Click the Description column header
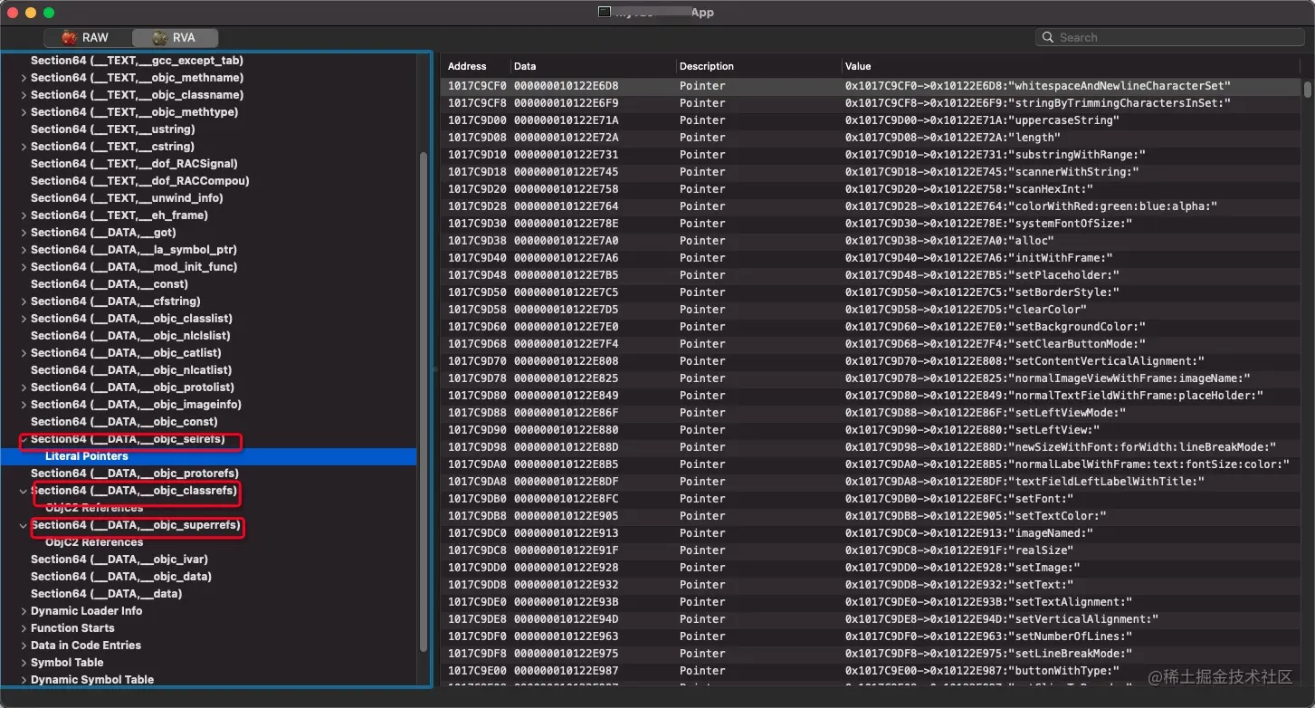The width and height of the screenshot is (1315, 708). [x=707, y=66]
